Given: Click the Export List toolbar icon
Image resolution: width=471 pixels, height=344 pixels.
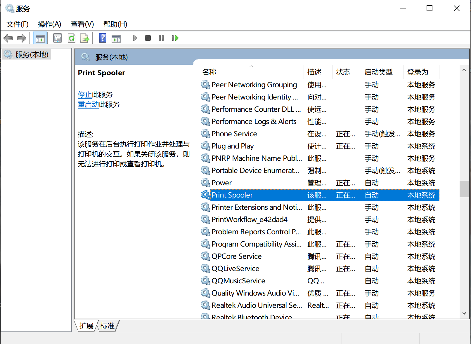Looking at the screenshot, I should pyautogui.click(x=85, y=38).
